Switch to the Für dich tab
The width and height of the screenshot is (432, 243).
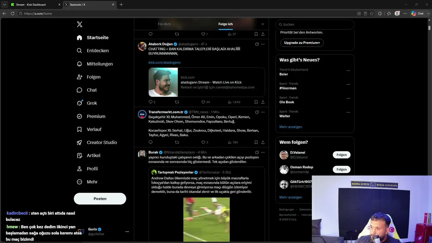click(164, 24)
